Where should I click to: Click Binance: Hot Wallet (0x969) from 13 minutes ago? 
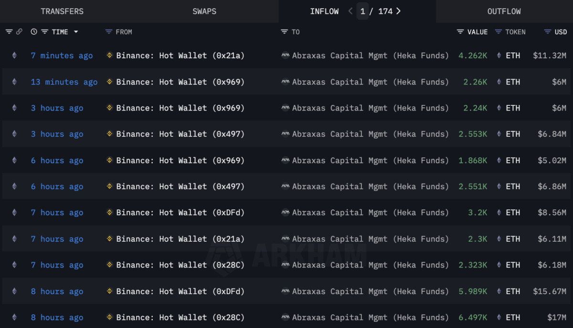pyautogui.click(x=180, y=82)
